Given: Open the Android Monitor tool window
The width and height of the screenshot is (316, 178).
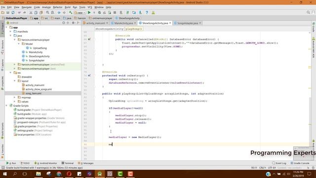Looking at the screenshot, I should 45,163.
